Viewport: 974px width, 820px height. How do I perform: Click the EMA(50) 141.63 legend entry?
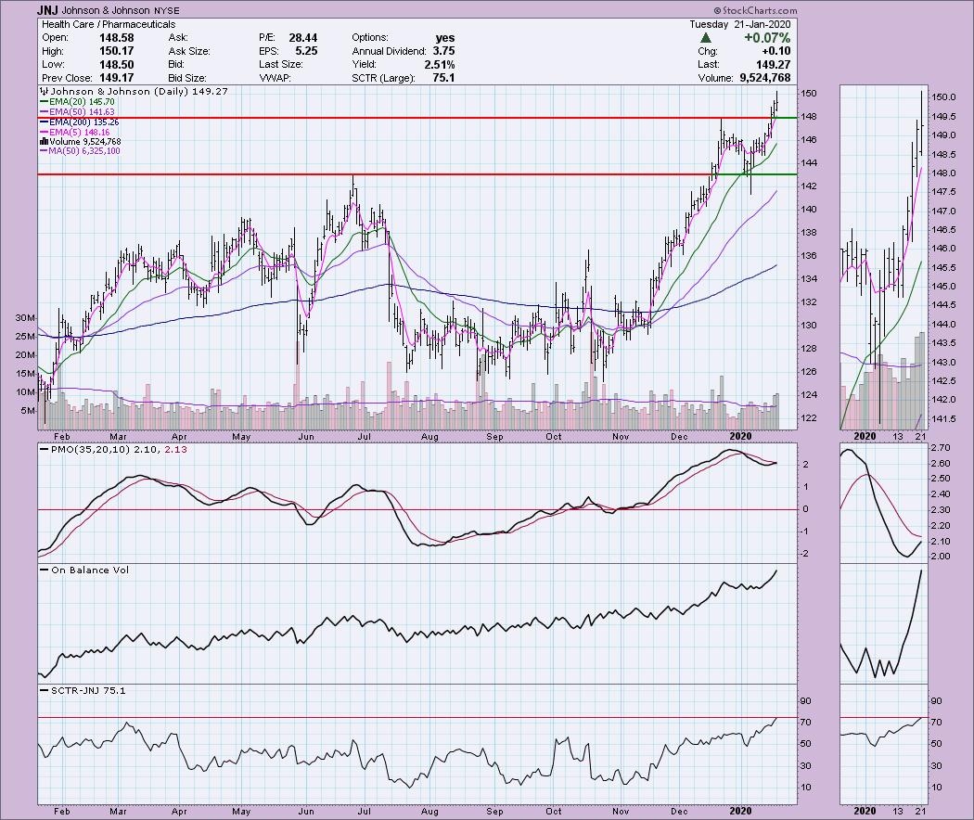[77, 112]
